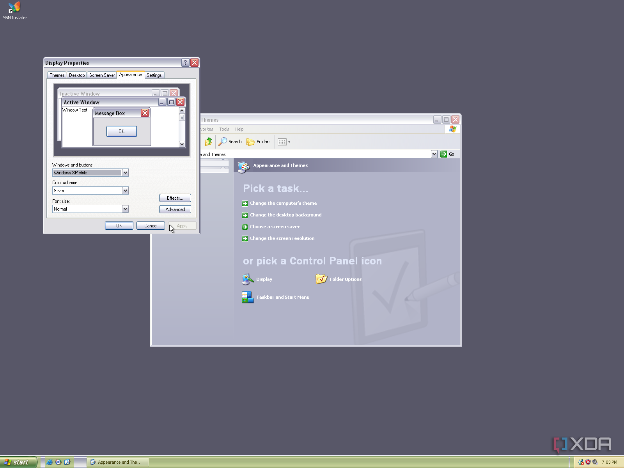Click the third Quick Launch icon

(x=67, y=462)
